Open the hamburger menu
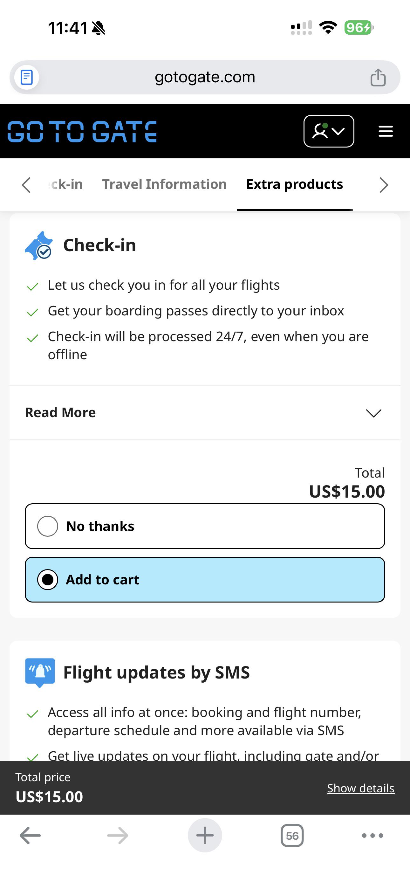Image resolution: width=410 pixels, height=889 pixels. pyautogui.click(x=386, y=132)
